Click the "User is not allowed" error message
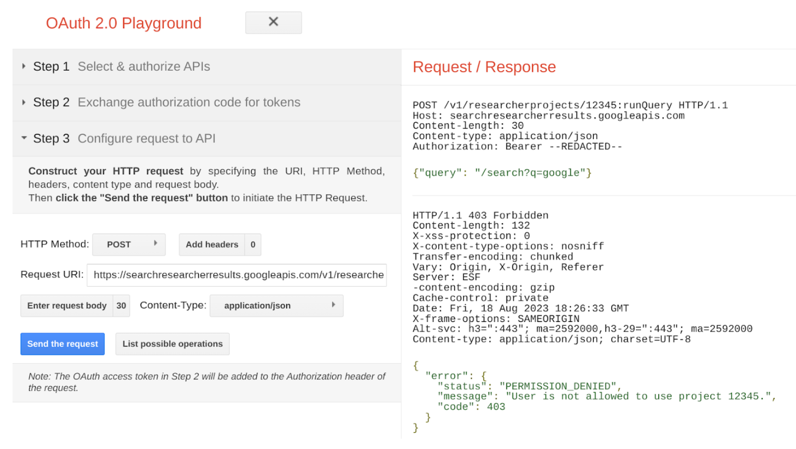 639,397
